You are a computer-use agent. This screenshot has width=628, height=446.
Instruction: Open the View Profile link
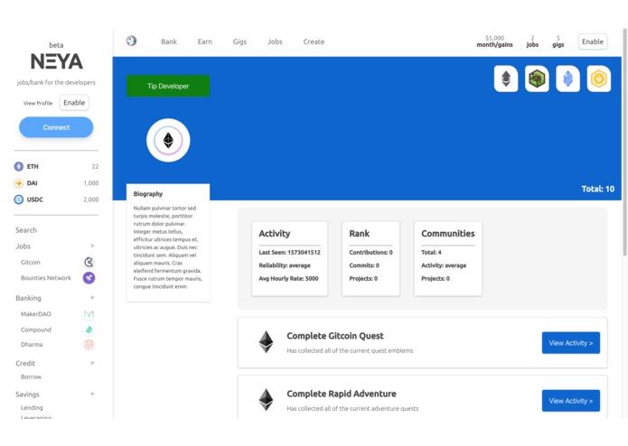point(38,103)
